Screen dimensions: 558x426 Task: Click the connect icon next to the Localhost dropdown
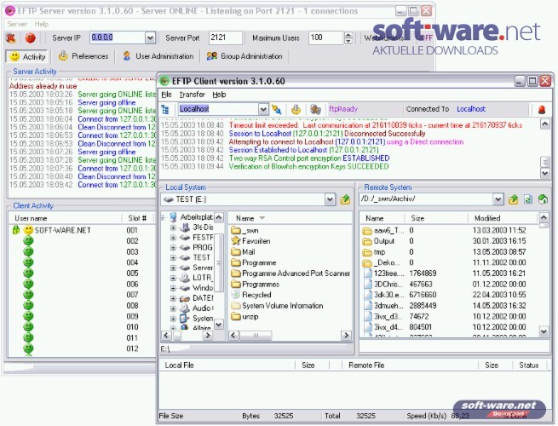(277, 109)
